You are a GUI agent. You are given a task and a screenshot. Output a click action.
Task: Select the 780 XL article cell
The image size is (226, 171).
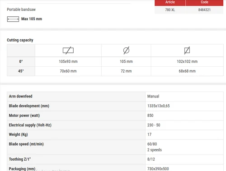click(170, 10)
